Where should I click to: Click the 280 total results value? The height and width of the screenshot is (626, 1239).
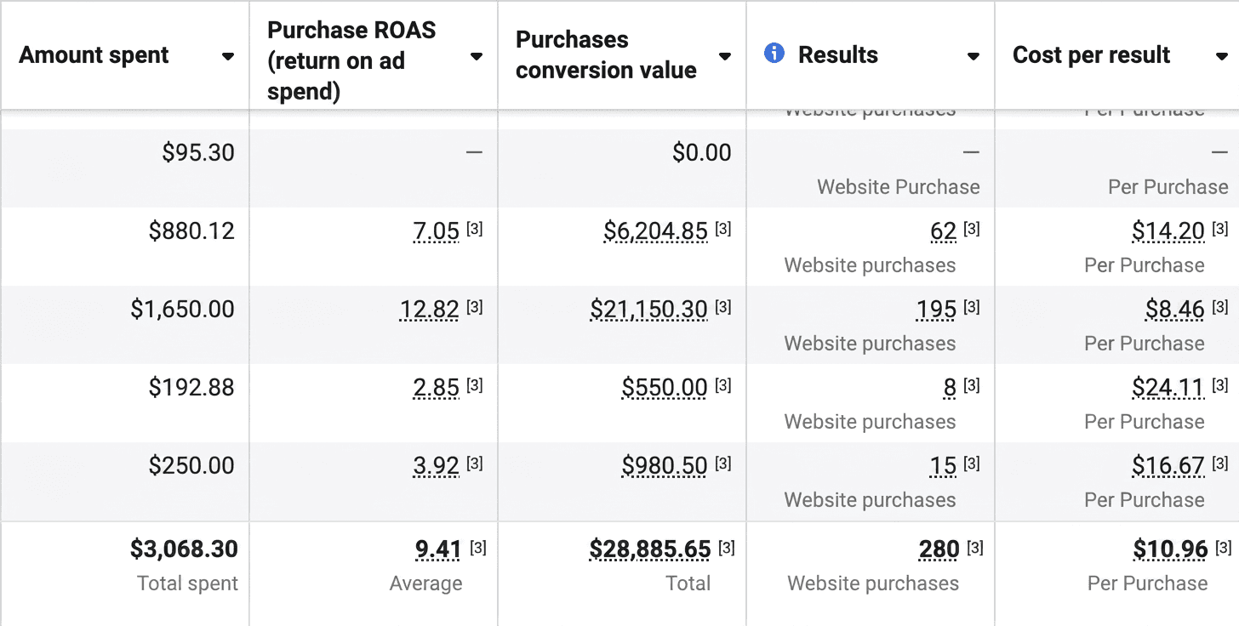coord(939,550)
